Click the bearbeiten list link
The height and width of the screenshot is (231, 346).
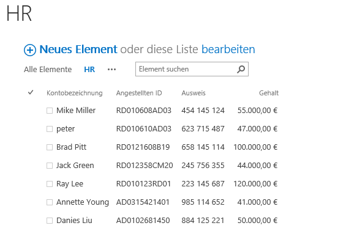pyautogui.click(x=228, y=50)
